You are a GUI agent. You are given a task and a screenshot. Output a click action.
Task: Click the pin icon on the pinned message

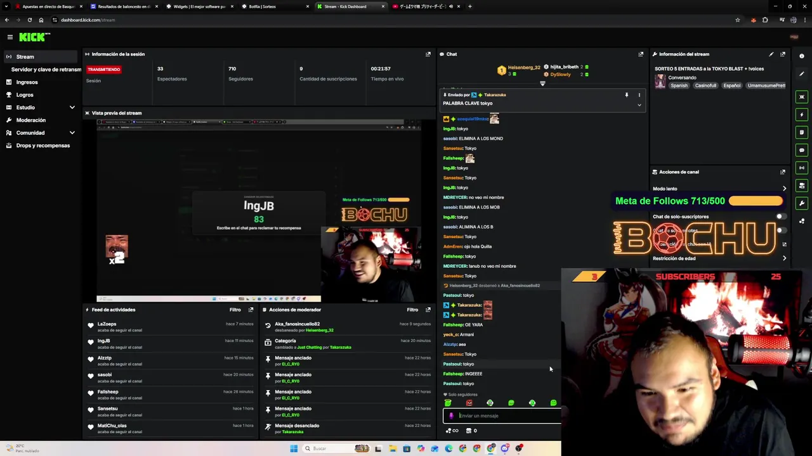coord(627,95)
